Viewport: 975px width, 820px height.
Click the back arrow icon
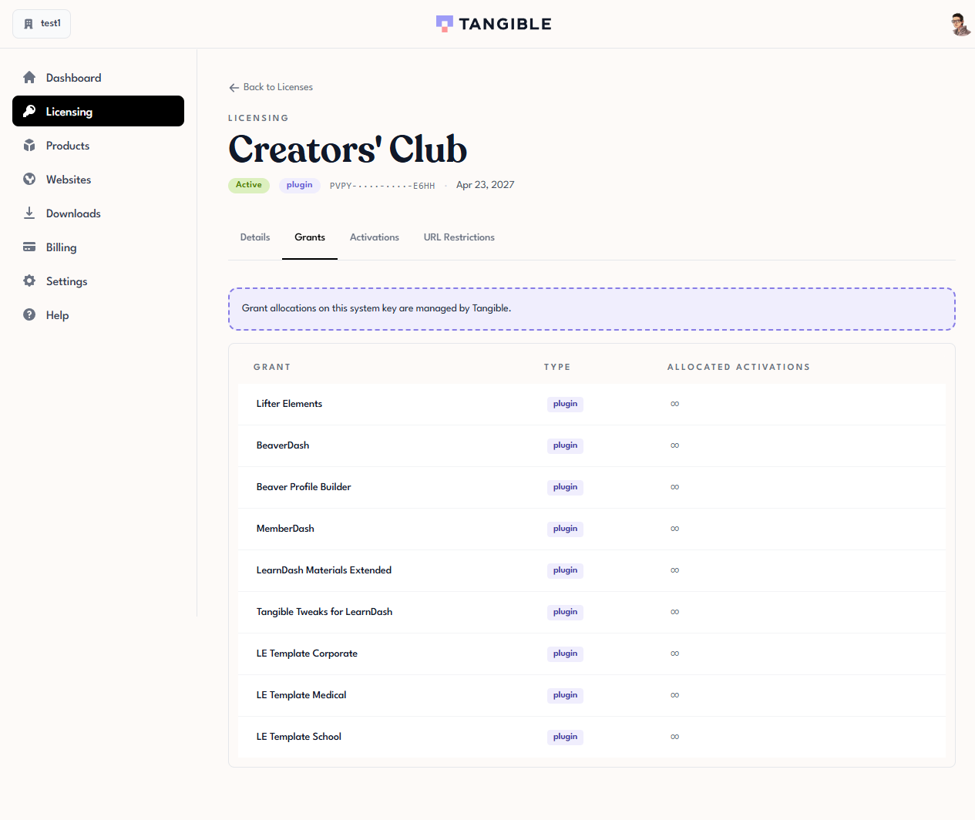[x=234, y=88]
